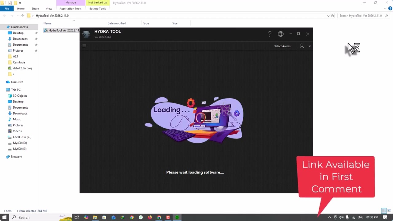The height and width of the screenshot is (221, 393).
Task: Click the Manage contextual tab header
Action: (x=71, y=2)
